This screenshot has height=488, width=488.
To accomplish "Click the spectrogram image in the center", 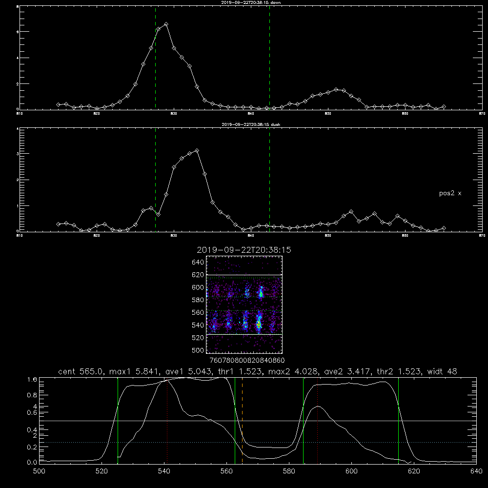I will tap(244, 305).
